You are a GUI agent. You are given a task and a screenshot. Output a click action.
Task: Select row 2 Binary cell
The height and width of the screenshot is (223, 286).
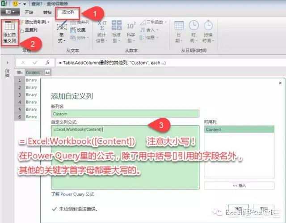click(31, 87)
